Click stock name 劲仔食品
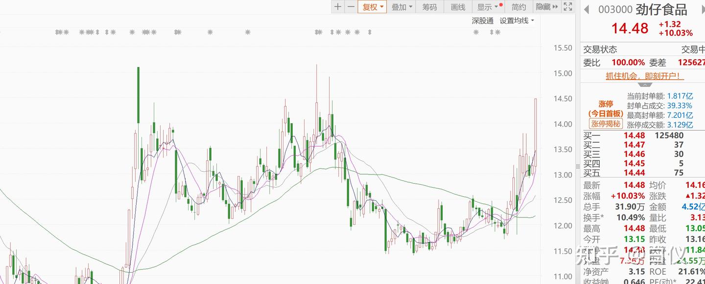Image resolution: width=705 pixels, height=284 pixels. tap(661, 10)
